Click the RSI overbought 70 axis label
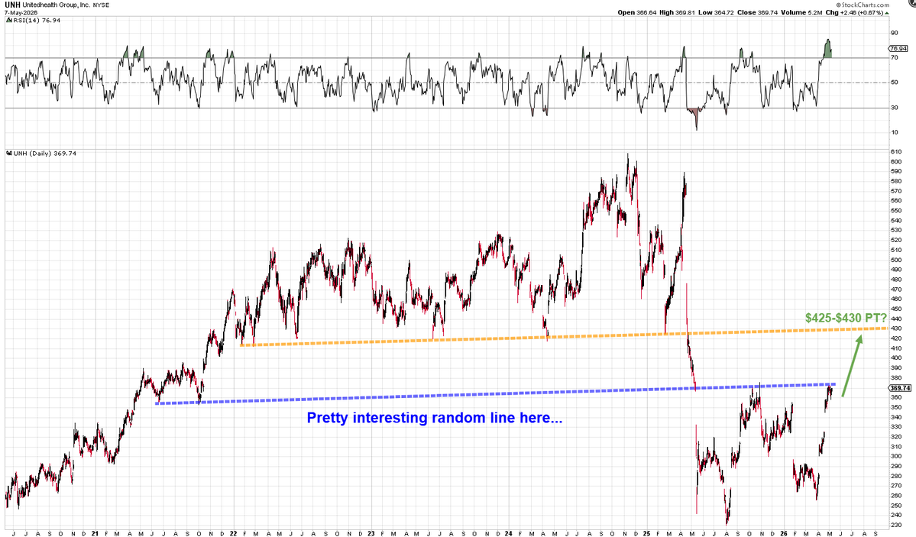 (895, 58)
